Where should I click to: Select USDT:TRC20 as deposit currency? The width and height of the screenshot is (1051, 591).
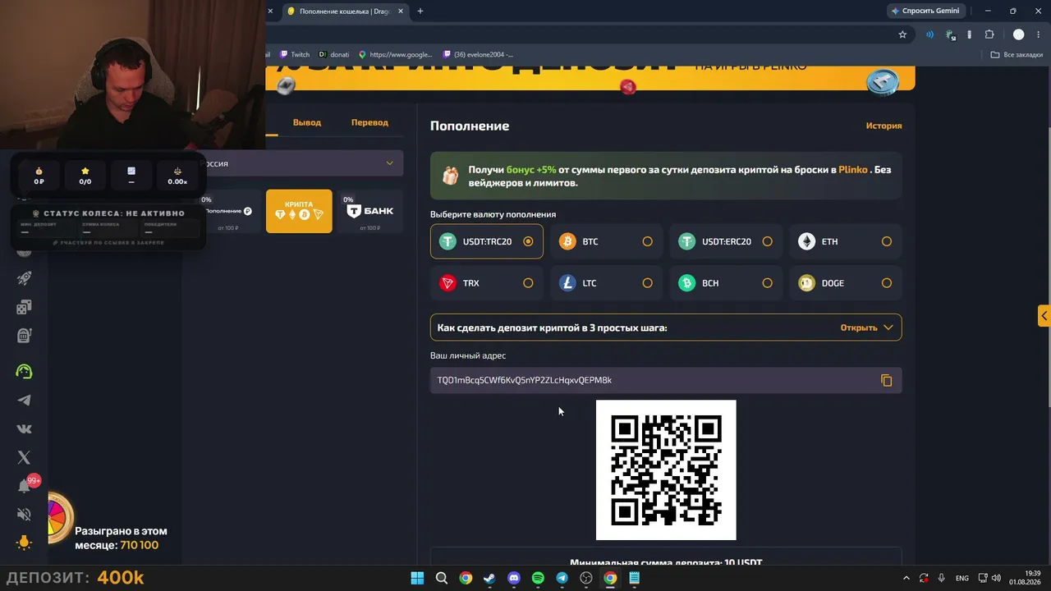point(487,241)
